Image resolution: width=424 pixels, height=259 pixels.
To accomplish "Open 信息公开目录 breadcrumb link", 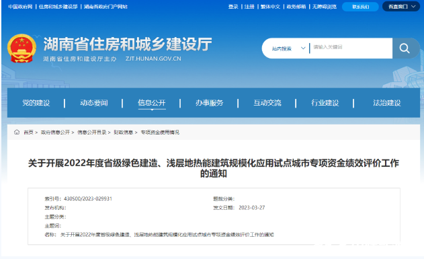I will pyautogui.click(x=91, y=133).
